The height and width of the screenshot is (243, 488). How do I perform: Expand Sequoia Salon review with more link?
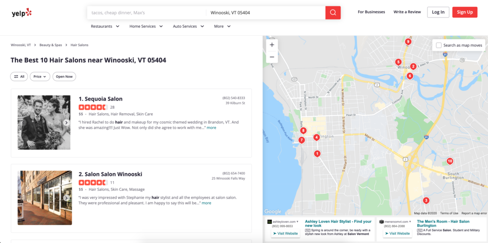point(211,127)
